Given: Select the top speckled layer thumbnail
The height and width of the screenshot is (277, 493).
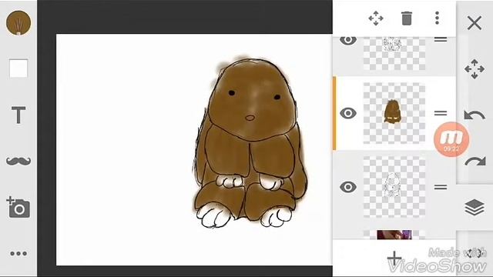Looking at the screenshot, I should 394,53.
